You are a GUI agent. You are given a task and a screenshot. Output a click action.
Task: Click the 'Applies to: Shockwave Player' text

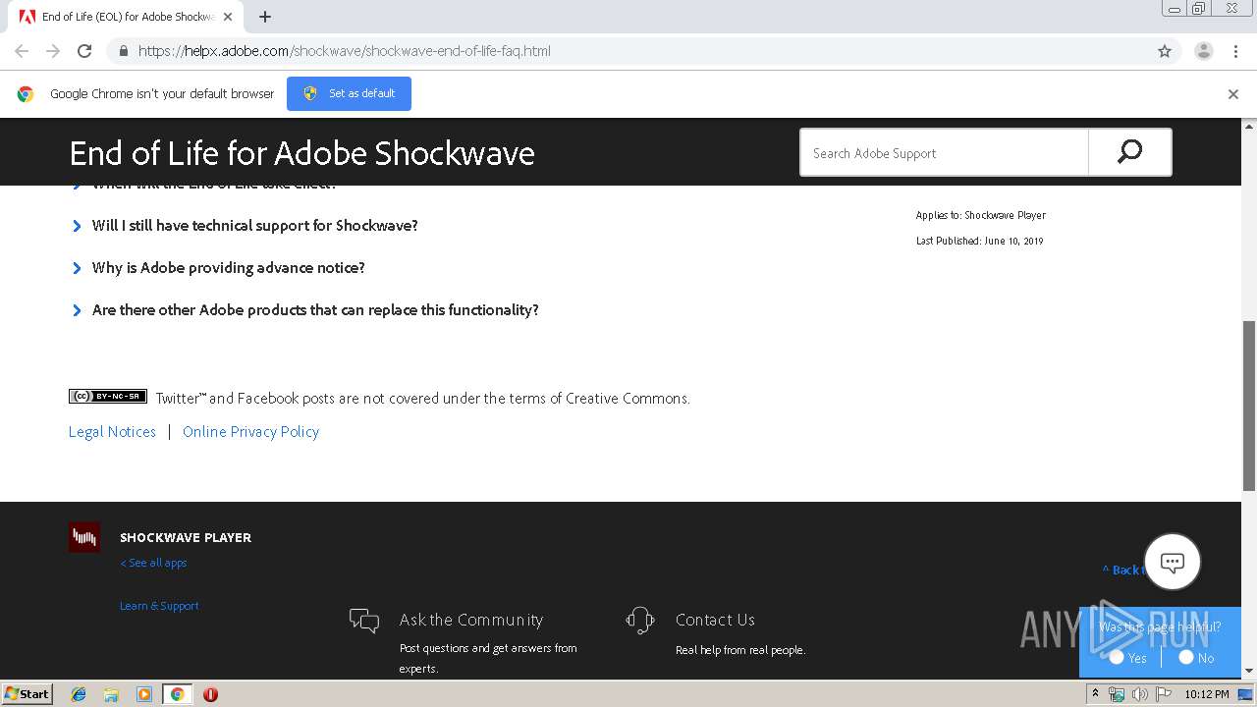tap(980, 215)
